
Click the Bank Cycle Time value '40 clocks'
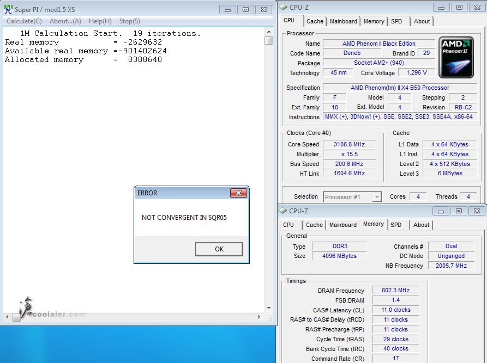pos(396,348)
